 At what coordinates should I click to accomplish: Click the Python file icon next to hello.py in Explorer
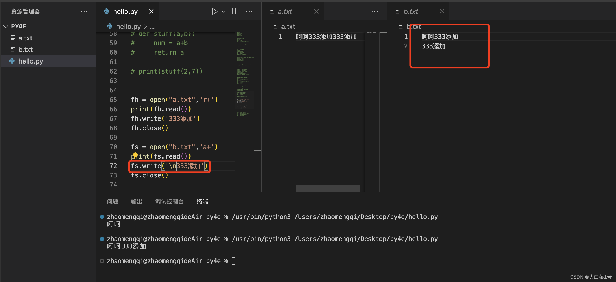[x=12, y=61]
